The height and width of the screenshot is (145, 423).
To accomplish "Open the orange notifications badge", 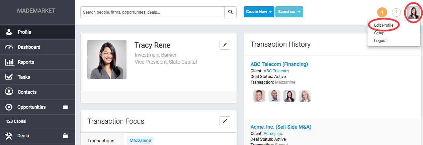I will (x=382, y=13).
